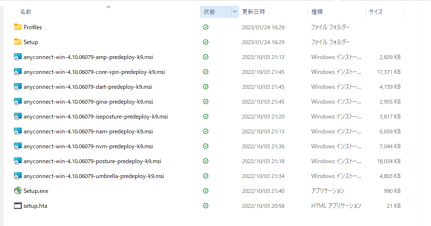Click the 2022/10/03 20:58 date cell
The image size is (431, 226).
[x=263, y=206]
